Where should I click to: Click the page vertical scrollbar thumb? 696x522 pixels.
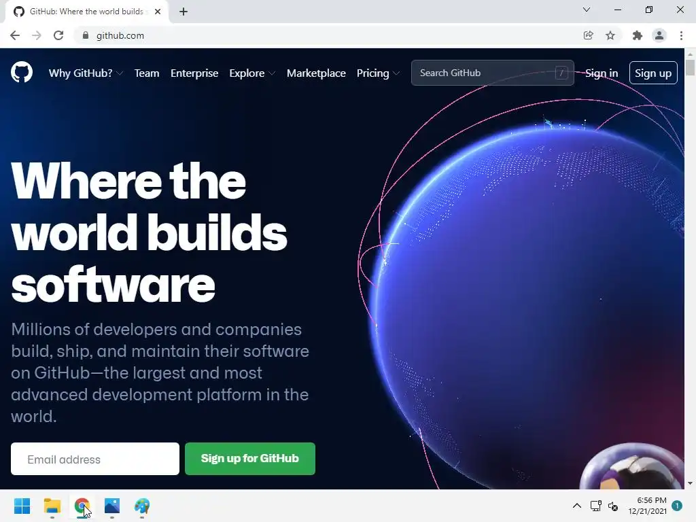pyautogui.click(x=690, y=67)
